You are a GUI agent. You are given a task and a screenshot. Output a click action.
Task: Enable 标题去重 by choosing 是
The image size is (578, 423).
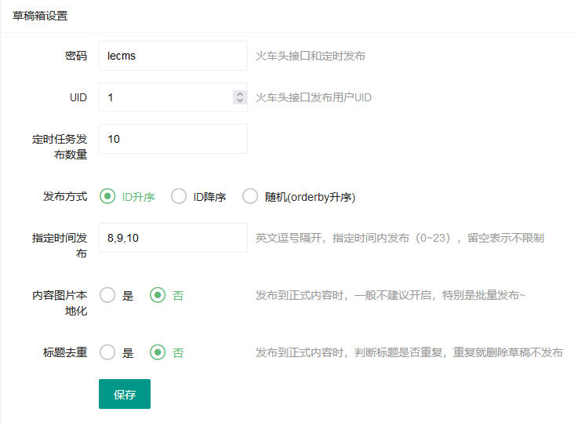click(x=107, y=352)
